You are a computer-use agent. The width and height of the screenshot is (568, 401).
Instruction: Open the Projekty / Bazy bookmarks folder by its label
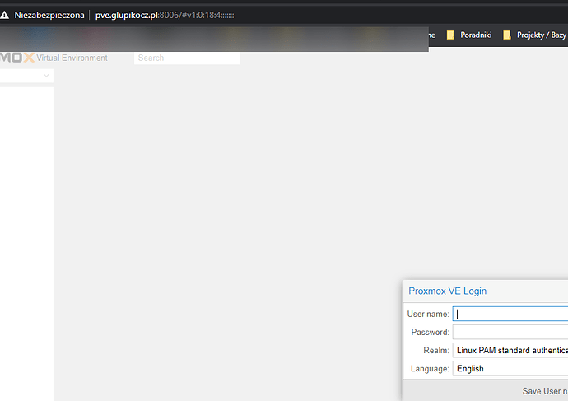click(x=542, y=35)
